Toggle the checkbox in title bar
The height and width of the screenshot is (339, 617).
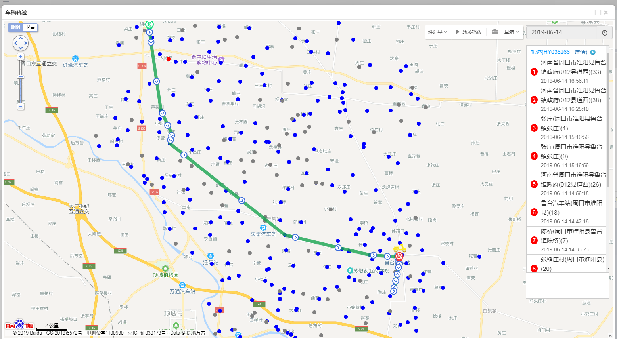tap(598, 13)
